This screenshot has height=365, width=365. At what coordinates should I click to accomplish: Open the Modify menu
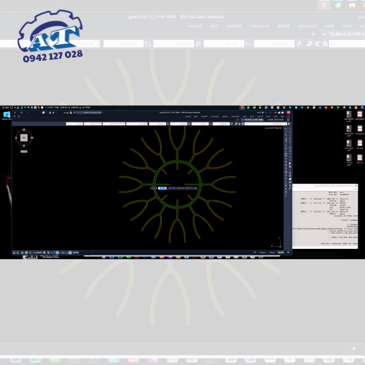tap(224, 116)
